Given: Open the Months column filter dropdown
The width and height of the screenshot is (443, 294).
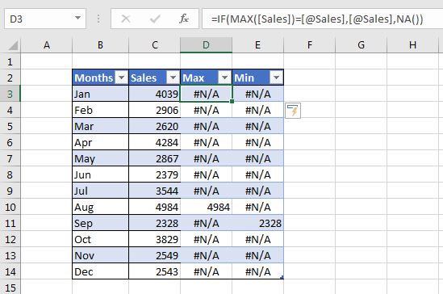Looking at the screenshot, I should point(122,78).
